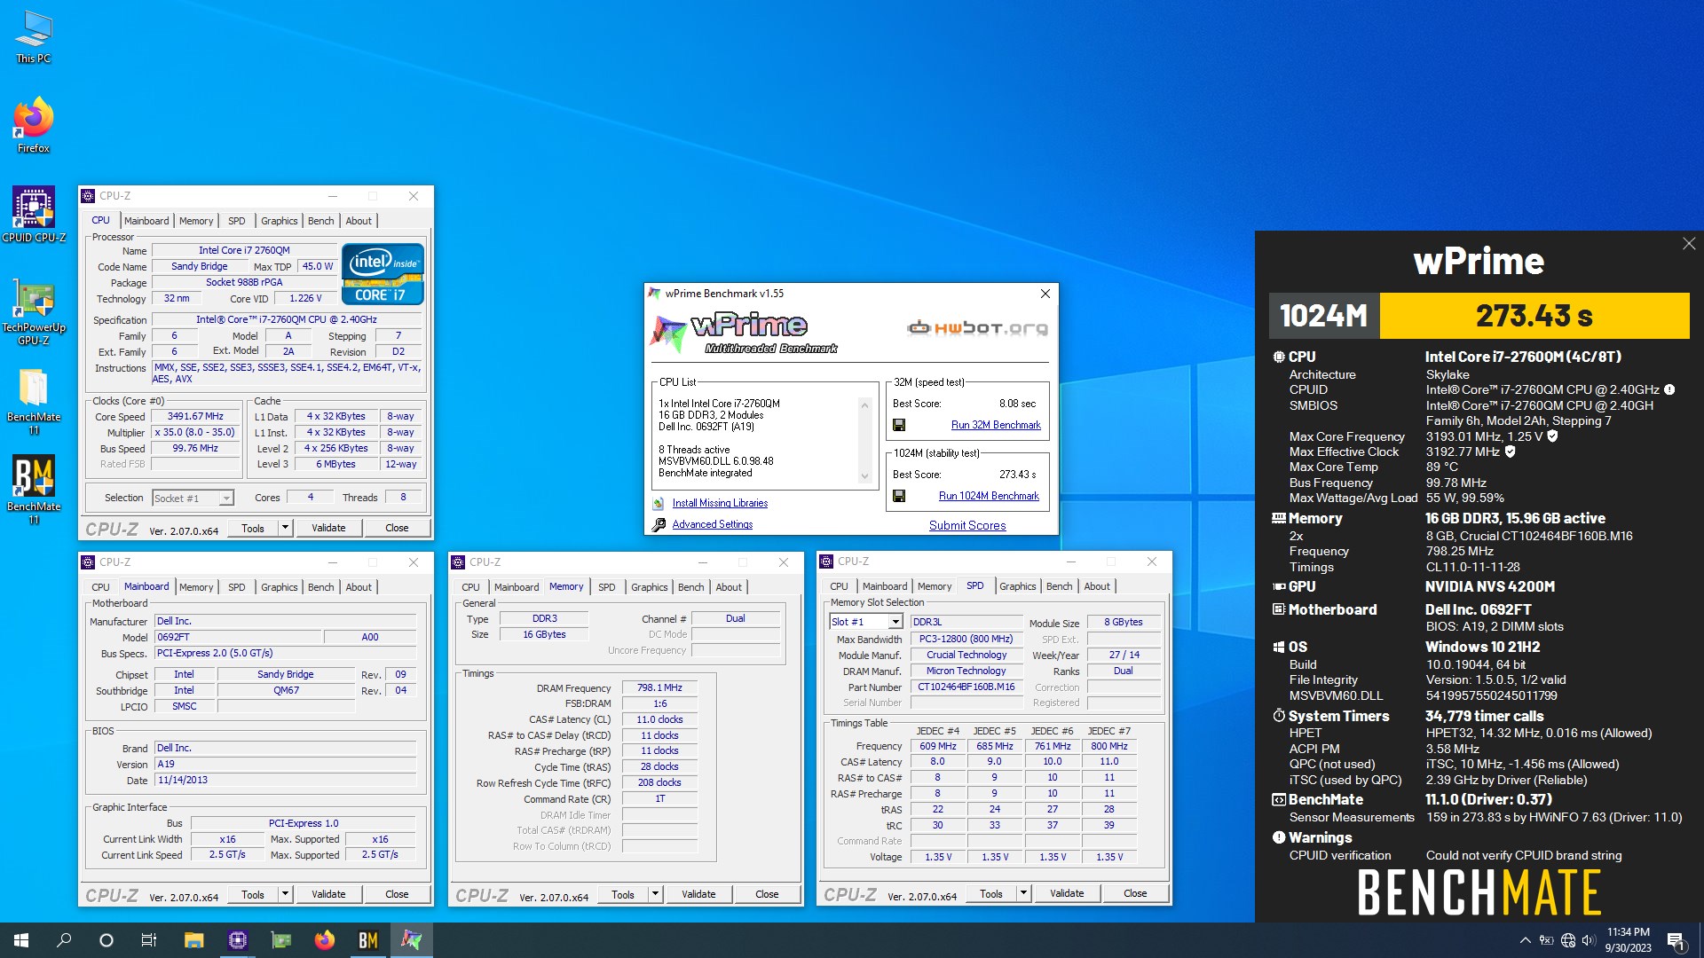The height and width of the screenshot is (958, 1704).
Task: Open Firefox from the taskbar
Action: click(324, 940)
